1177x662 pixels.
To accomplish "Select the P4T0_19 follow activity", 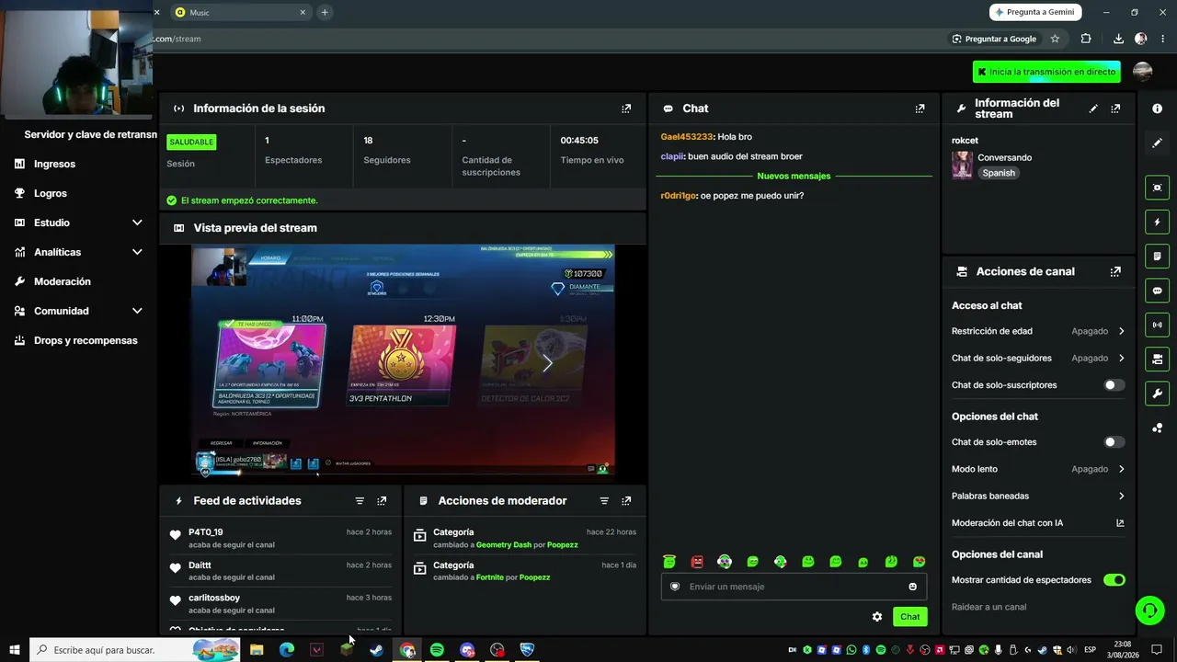I will coord(282,538).
